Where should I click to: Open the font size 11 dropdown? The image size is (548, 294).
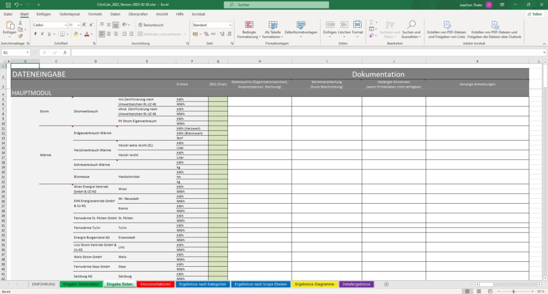click(x=78, y=25)
